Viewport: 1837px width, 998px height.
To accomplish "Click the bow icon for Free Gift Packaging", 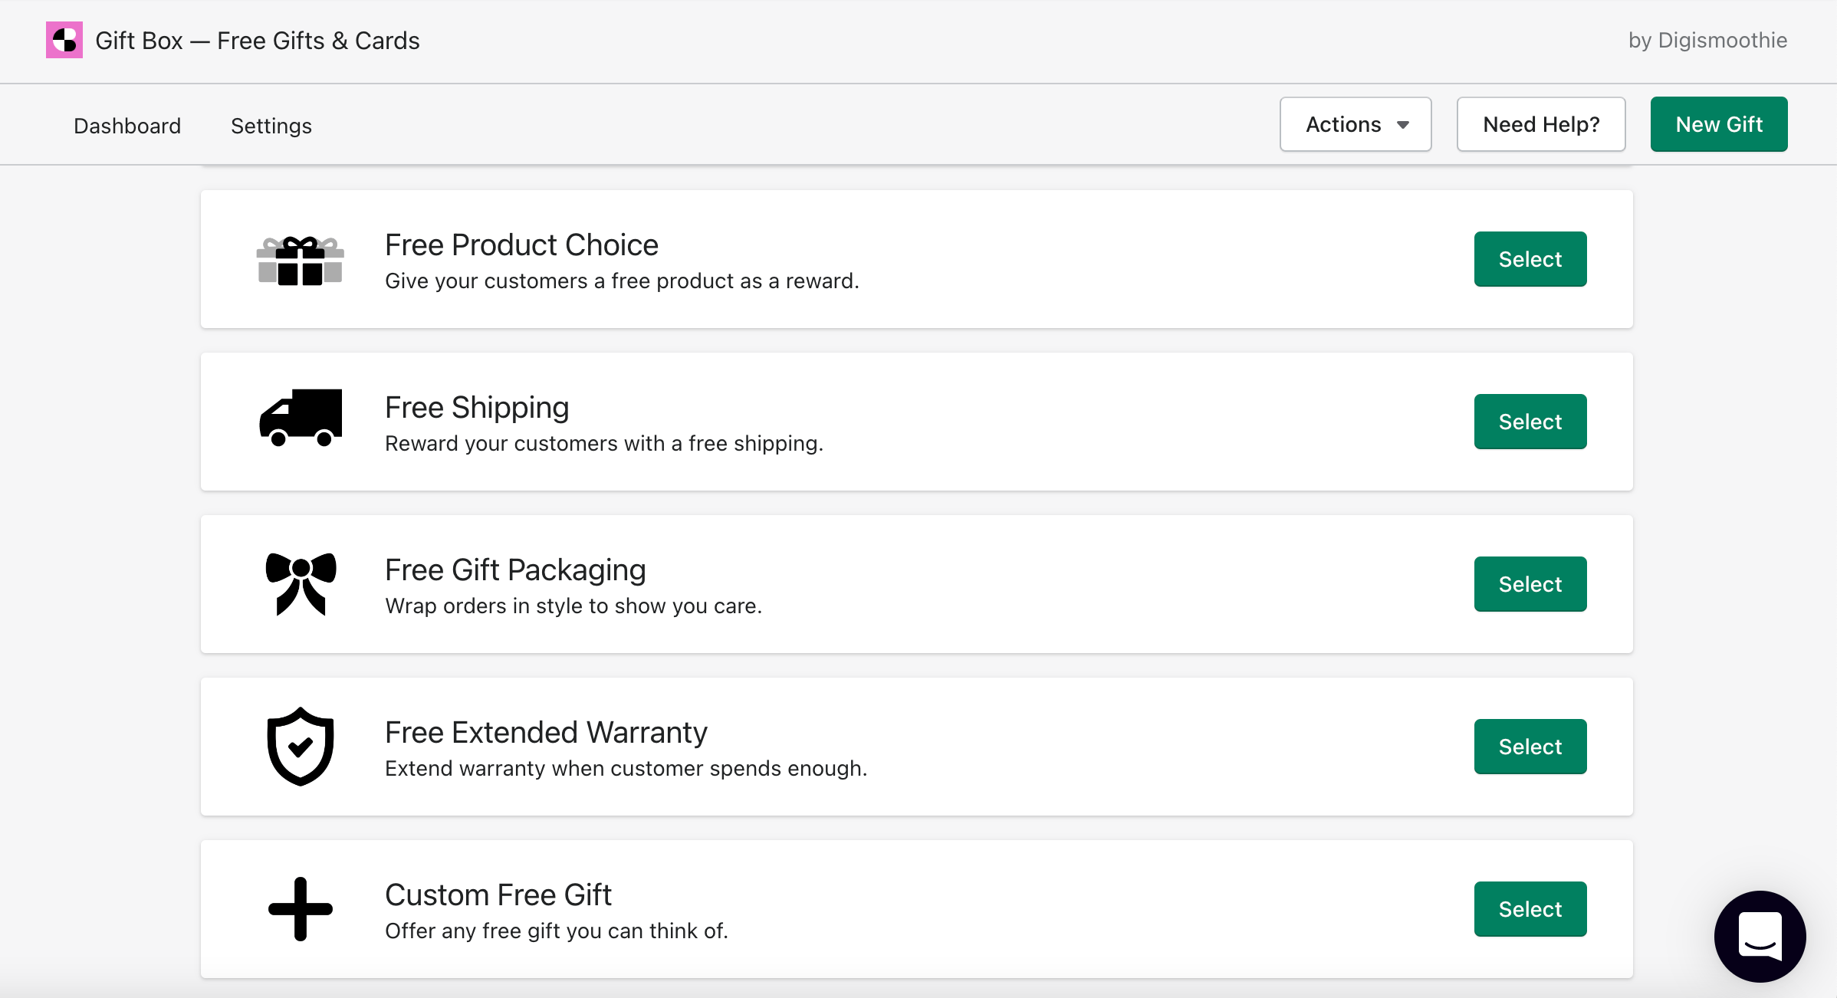I will coord(300,583).
